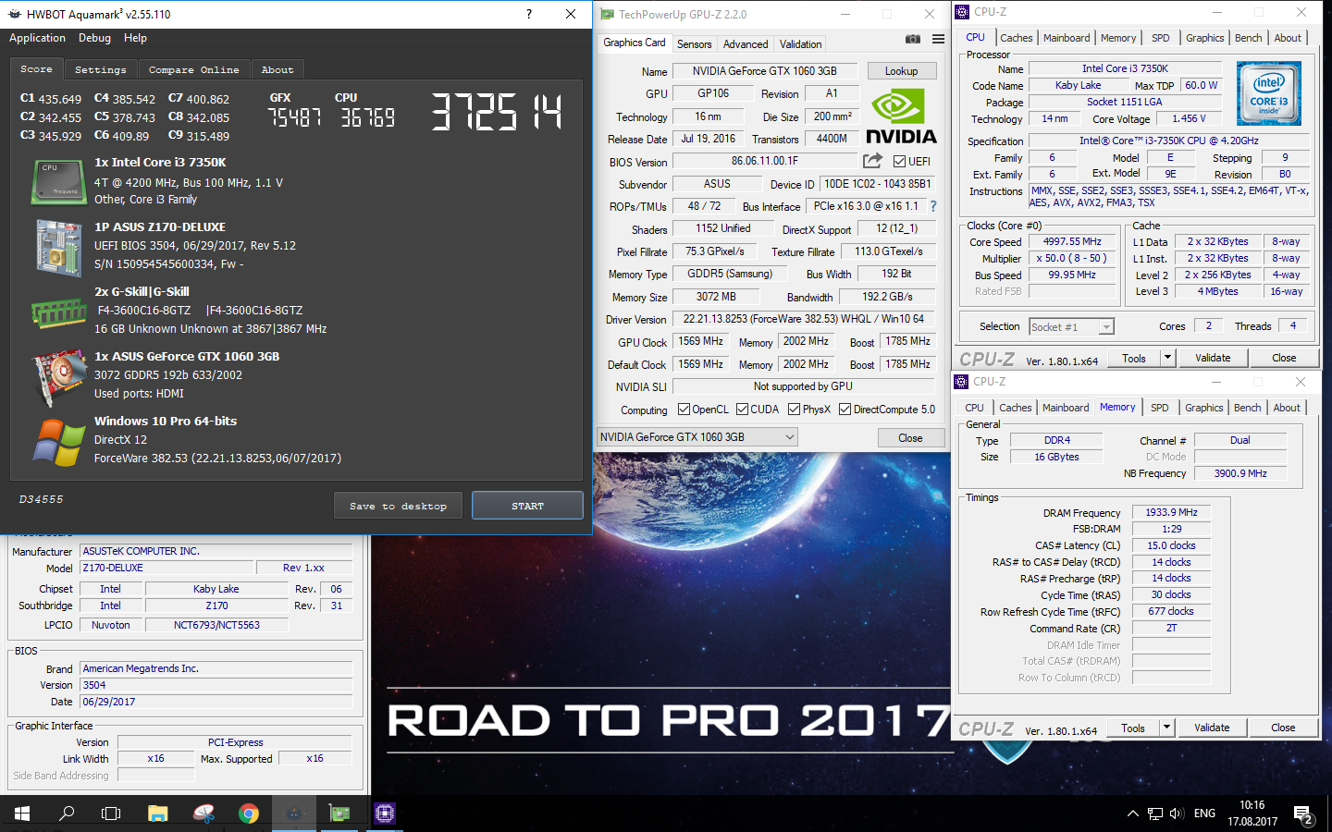Image resolution: width=1332 pixels, height=832 pixels.
Task: Expand Tools dropdown arrow in lower CPU-Z
Action: pyautogui.click(x=1167, y=728)
